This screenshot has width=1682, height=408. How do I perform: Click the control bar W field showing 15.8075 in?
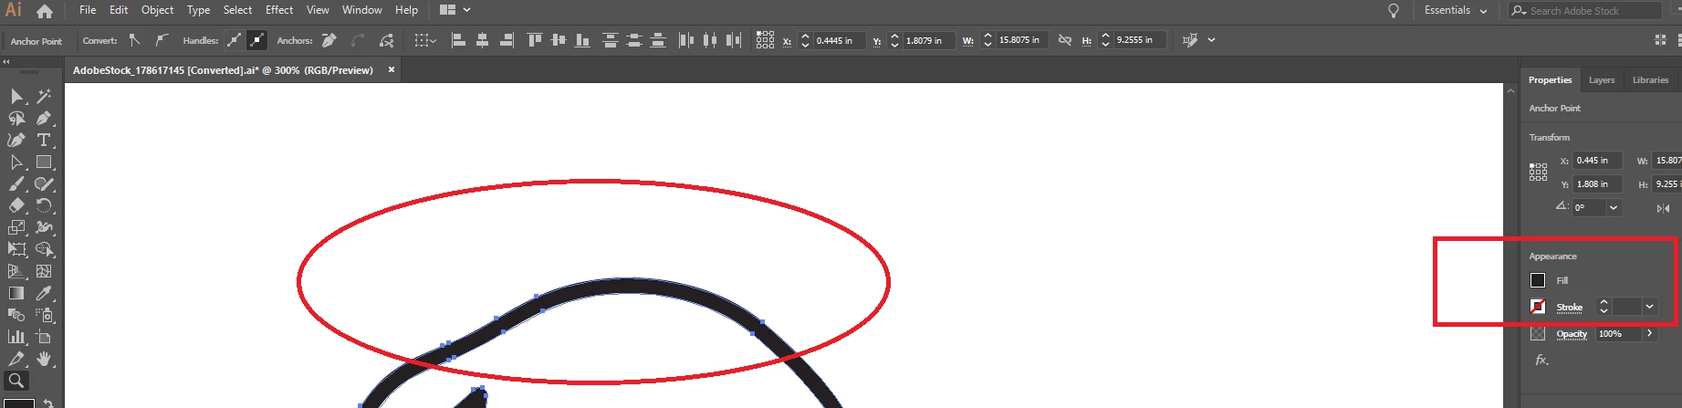coord(1022,40)
